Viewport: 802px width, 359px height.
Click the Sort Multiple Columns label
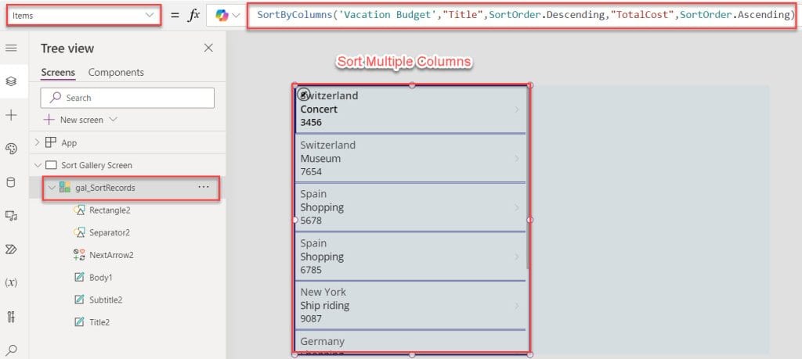pos(403,62)
